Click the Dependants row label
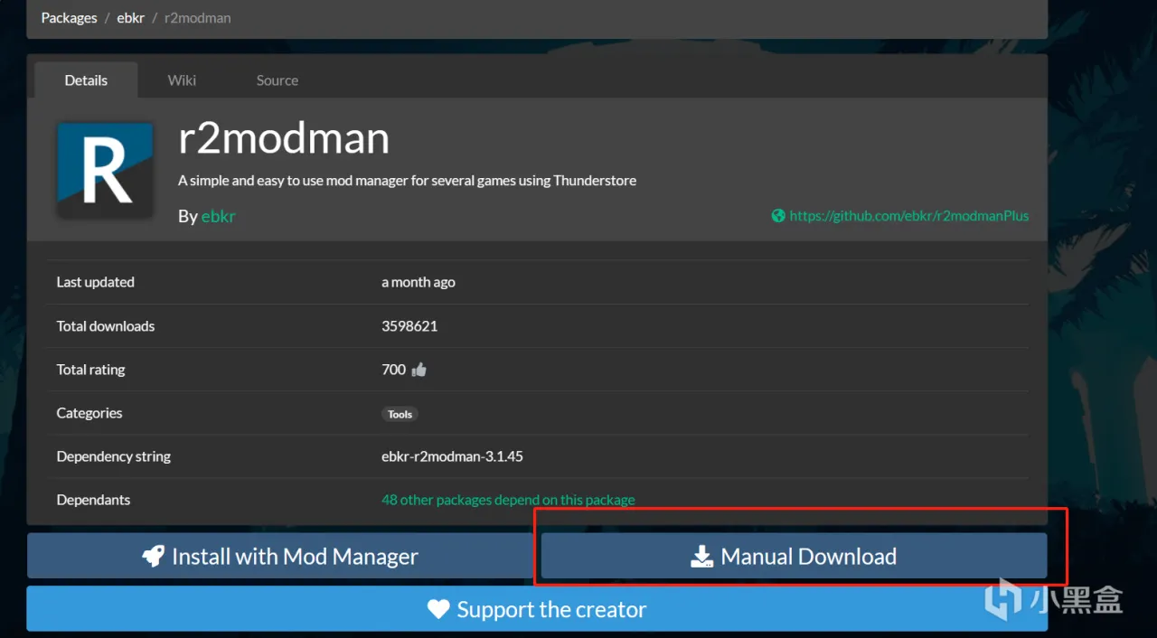Screen dimensions: 1157x638 [x=93, y=500]
